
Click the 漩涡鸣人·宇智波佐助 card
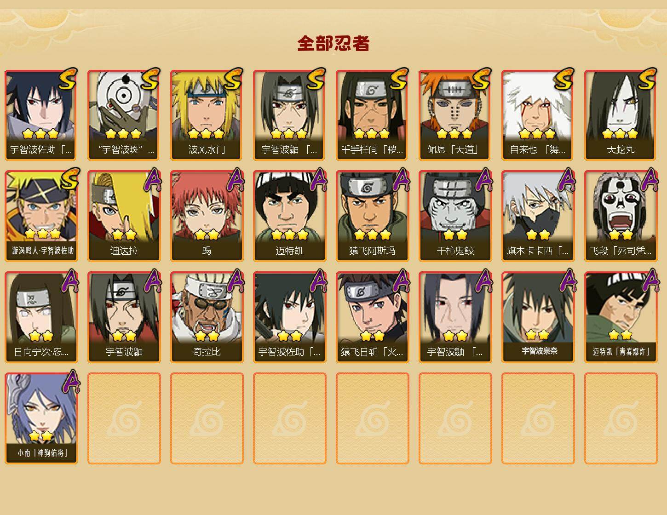tap(41, 216)
